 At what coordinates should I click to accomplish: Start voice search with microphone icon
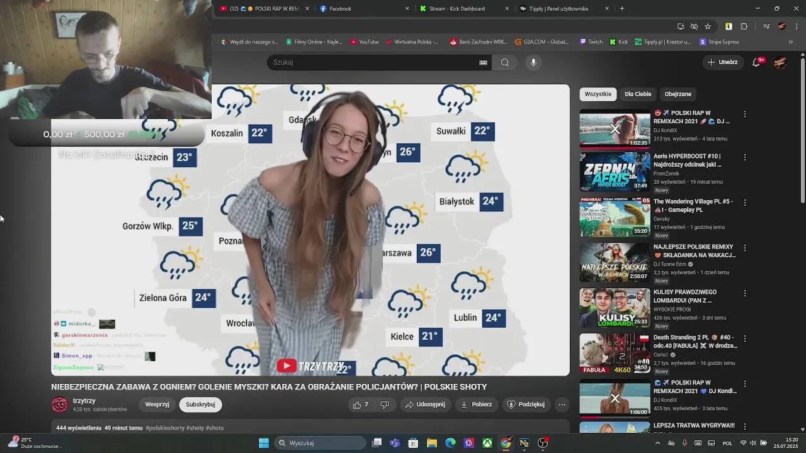(533, 62)
